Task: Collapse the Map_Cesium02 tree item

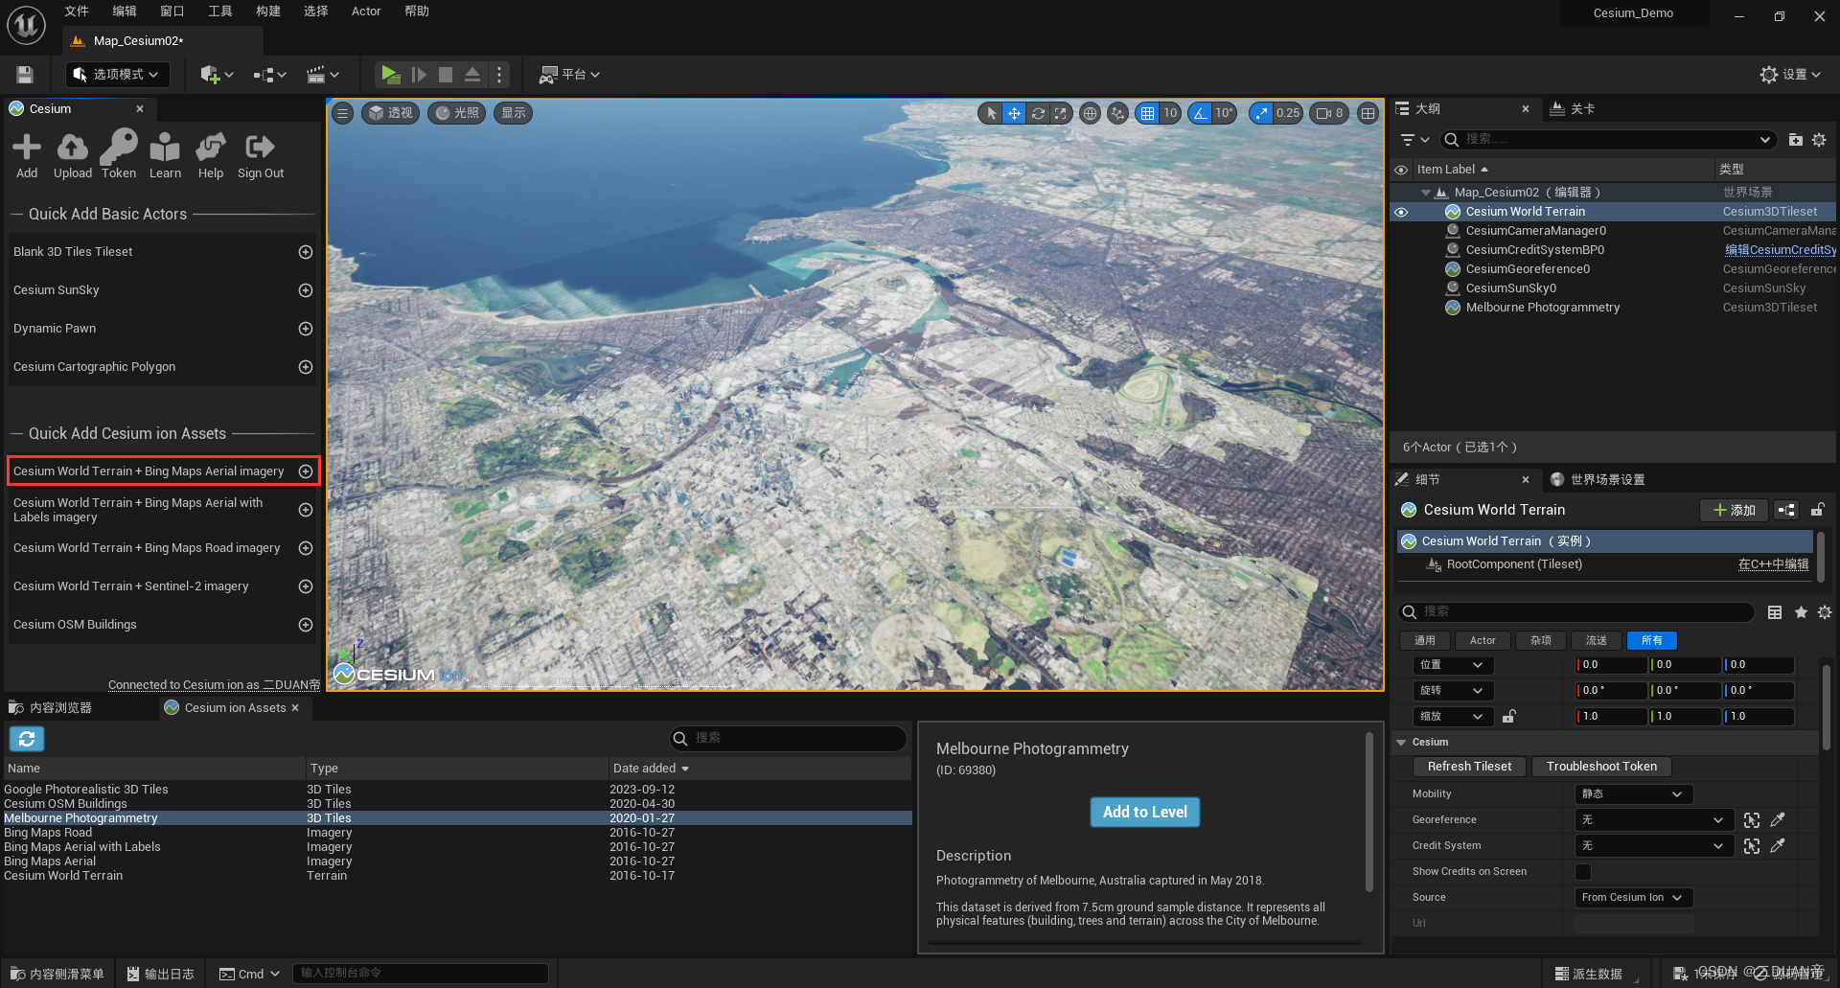Action: tap(1426, 193)
